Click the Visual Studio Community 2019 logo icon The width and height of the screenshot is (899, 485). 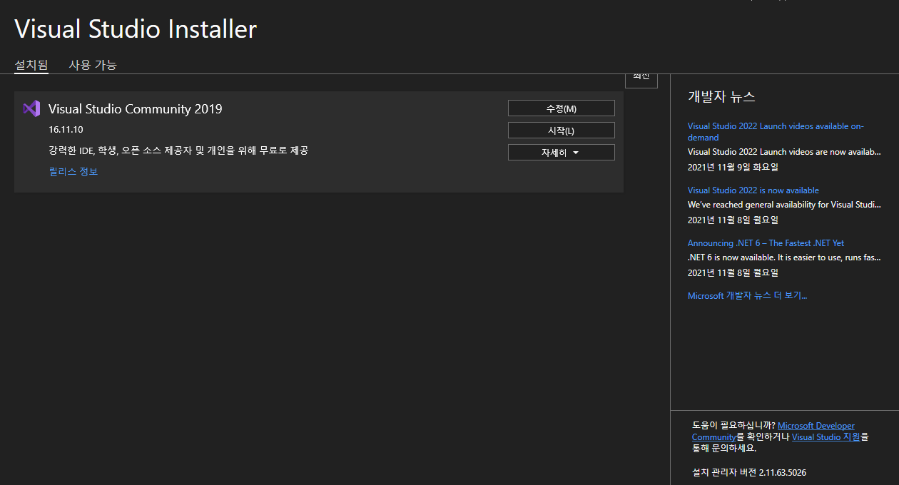point(31,108)
